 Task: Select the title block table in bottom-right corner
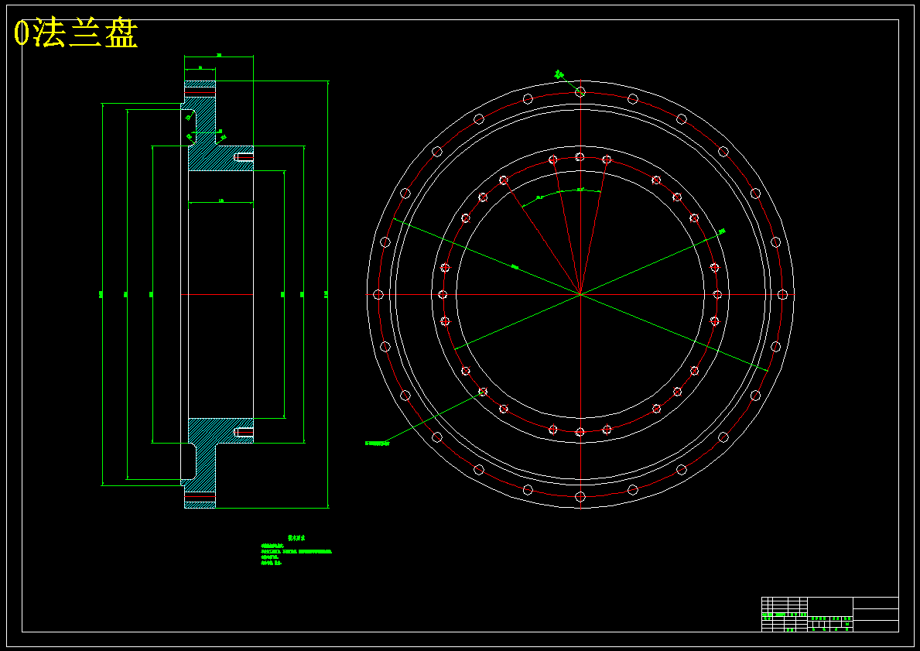pyautogui.click(x=829, y=614)
